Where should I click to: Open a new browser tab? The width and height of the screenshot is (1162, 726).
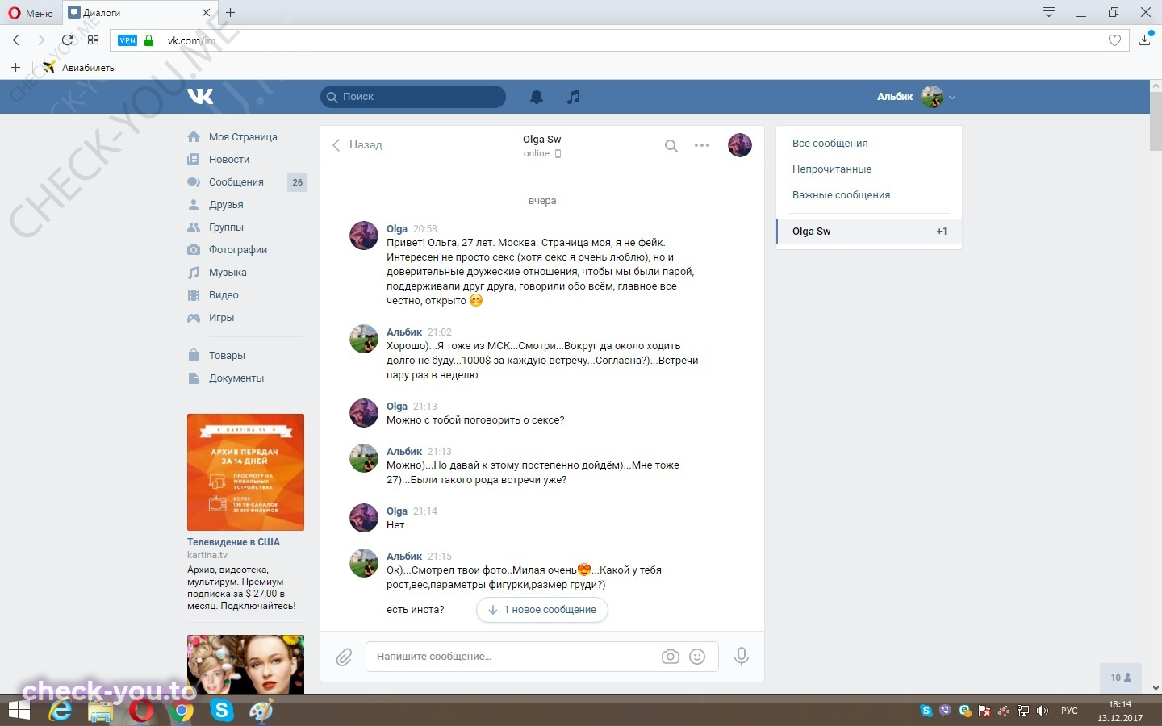[231, 13]
